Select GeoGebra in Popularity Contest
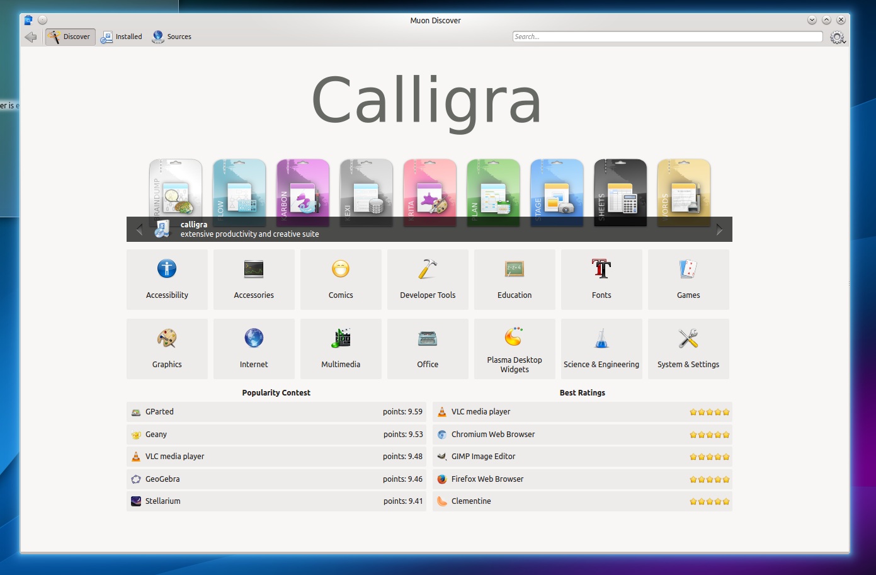The image size is (876, 575). coord(276,479)
